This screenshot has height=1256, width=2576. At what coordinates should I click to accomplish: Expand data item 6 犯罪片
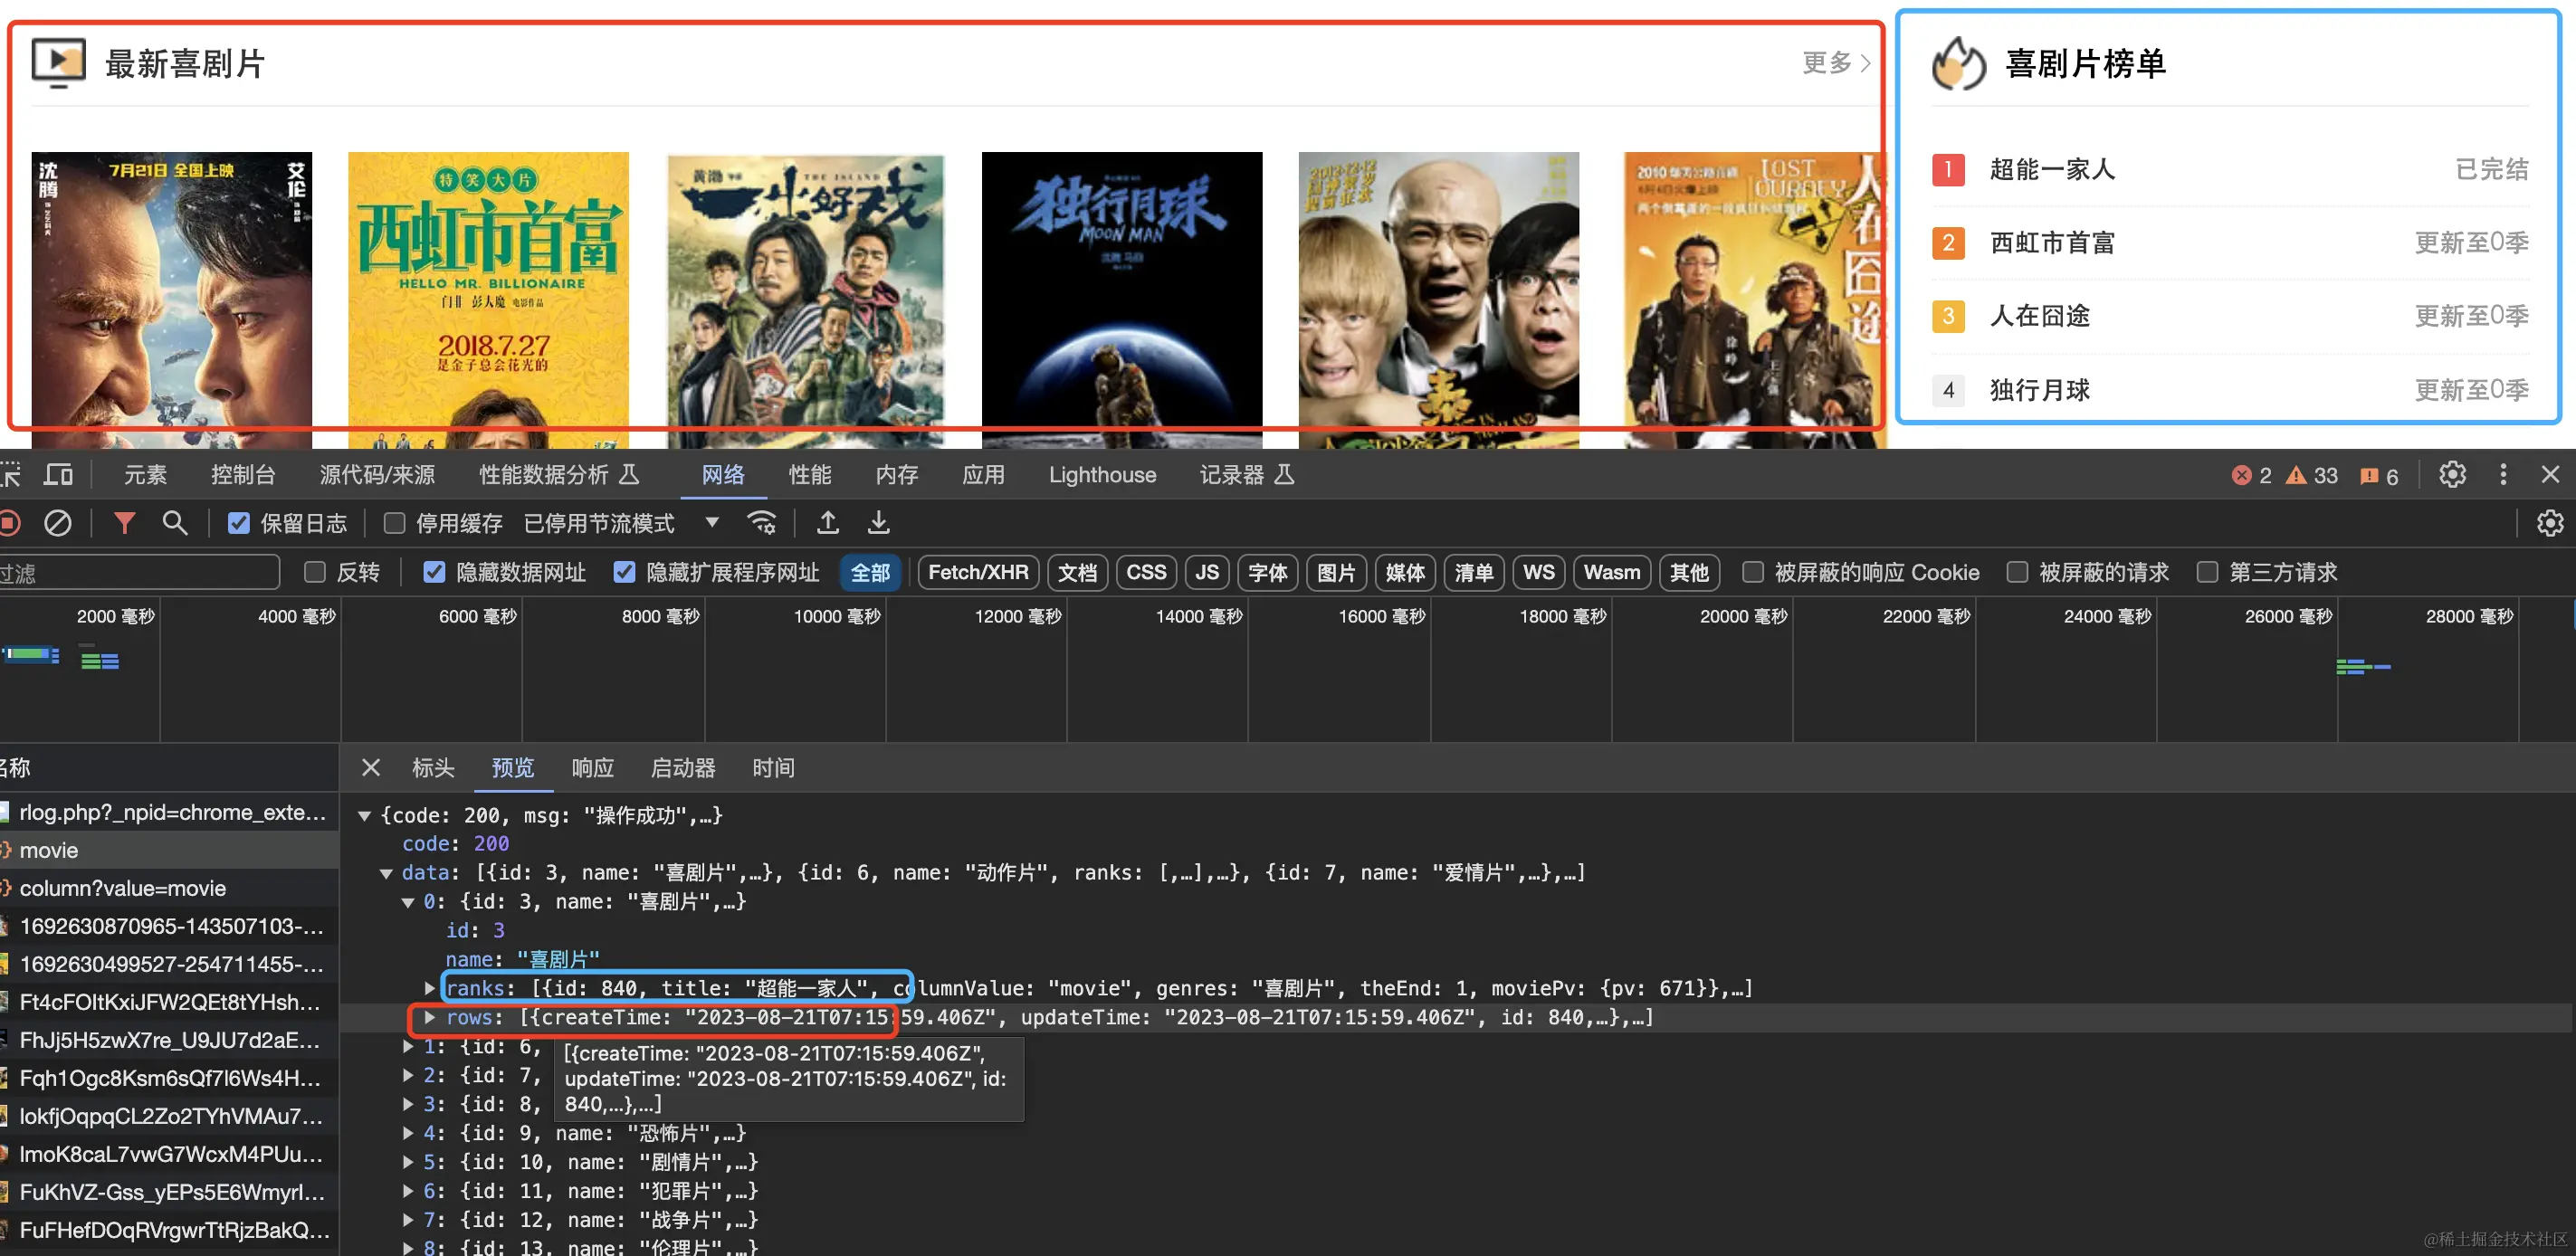[x=408, y=1191]
